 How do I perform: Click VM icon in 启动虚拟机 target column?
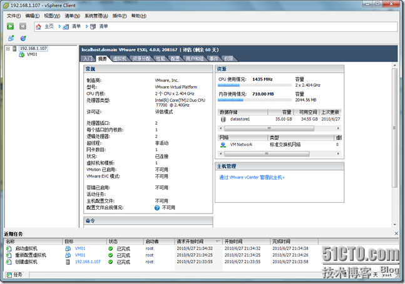pos(68,248)
